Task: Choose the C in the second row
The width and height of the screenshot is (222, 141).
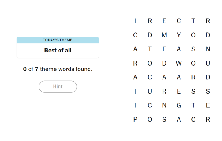Action: 135,35
